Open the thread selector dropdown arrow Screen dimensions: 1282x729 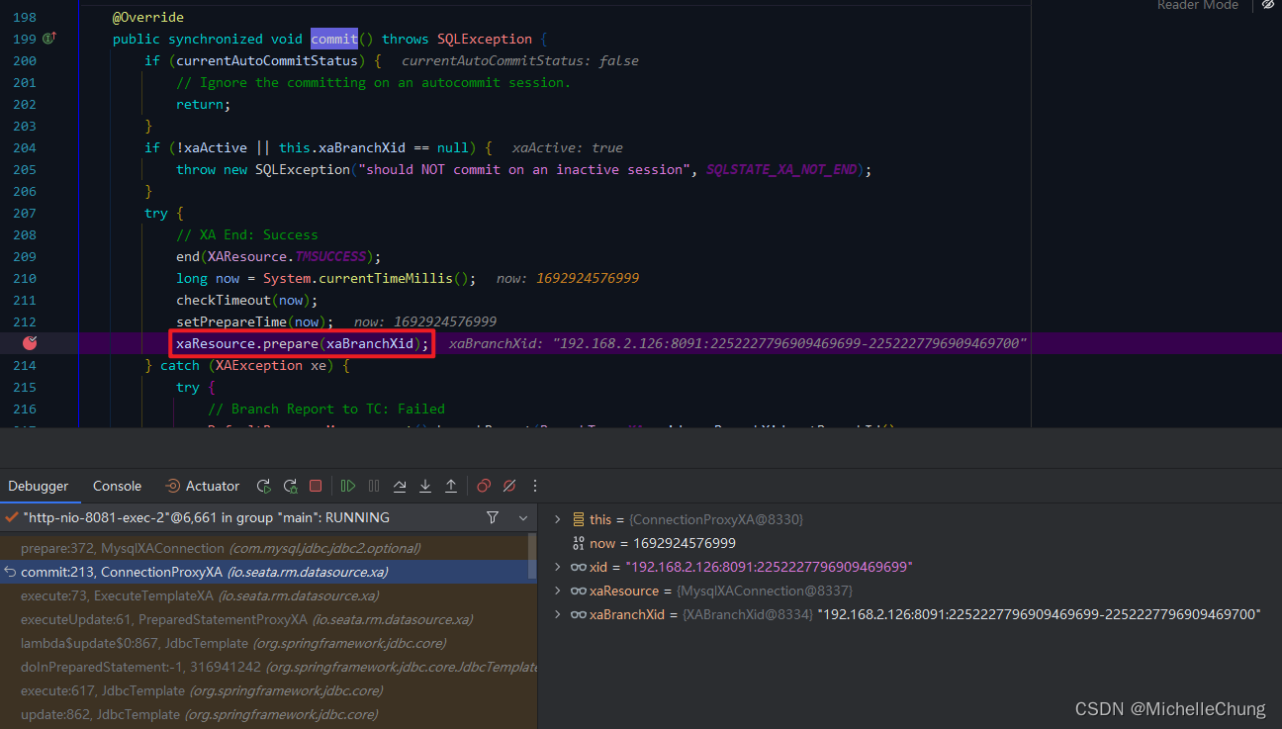523,517
